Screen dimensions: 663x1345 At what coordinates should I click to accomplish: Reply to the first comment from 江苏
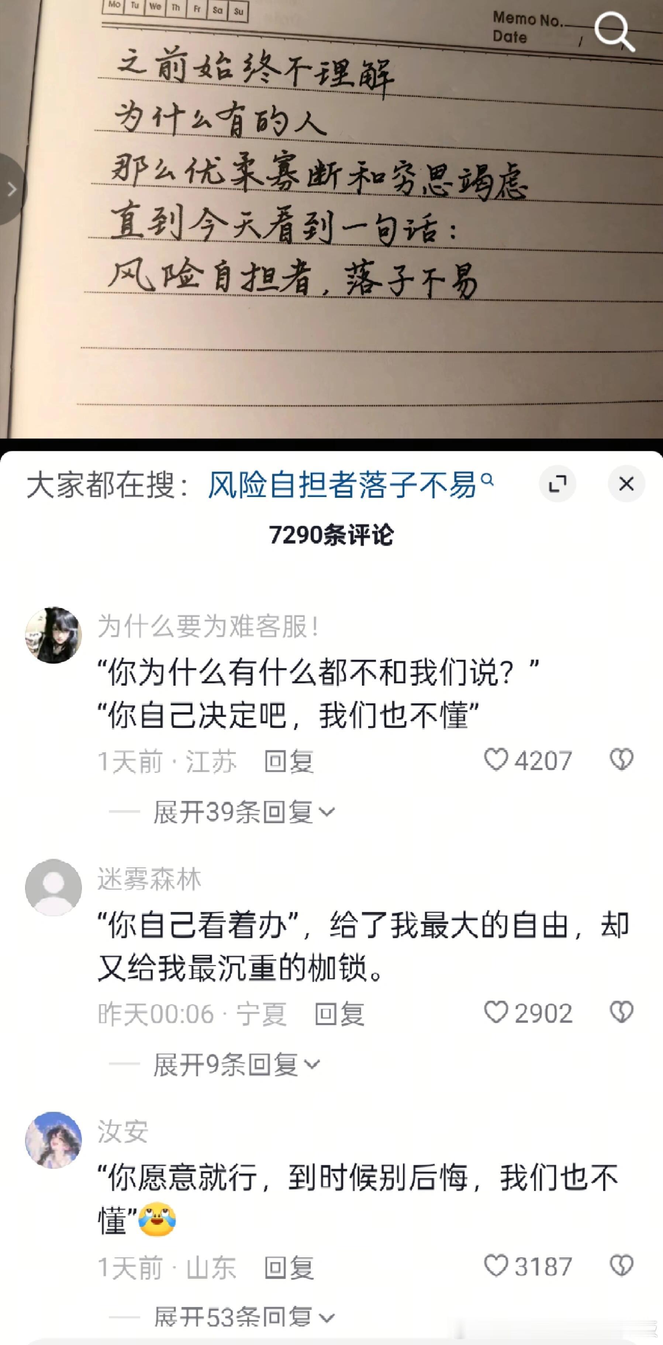click(x=289, y=761)
